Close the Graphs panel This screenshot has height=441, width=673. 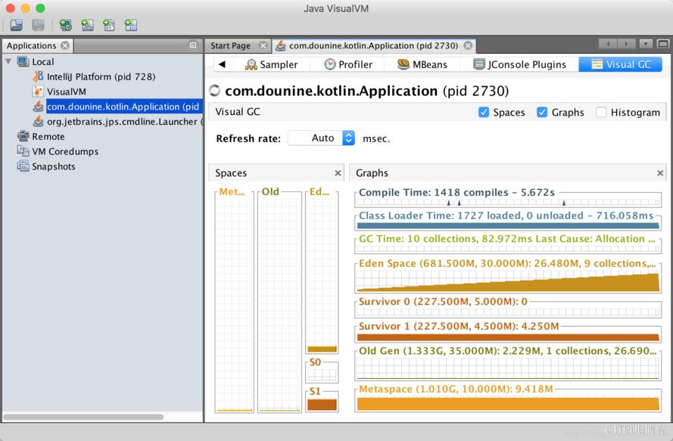(x=660, y=173)
